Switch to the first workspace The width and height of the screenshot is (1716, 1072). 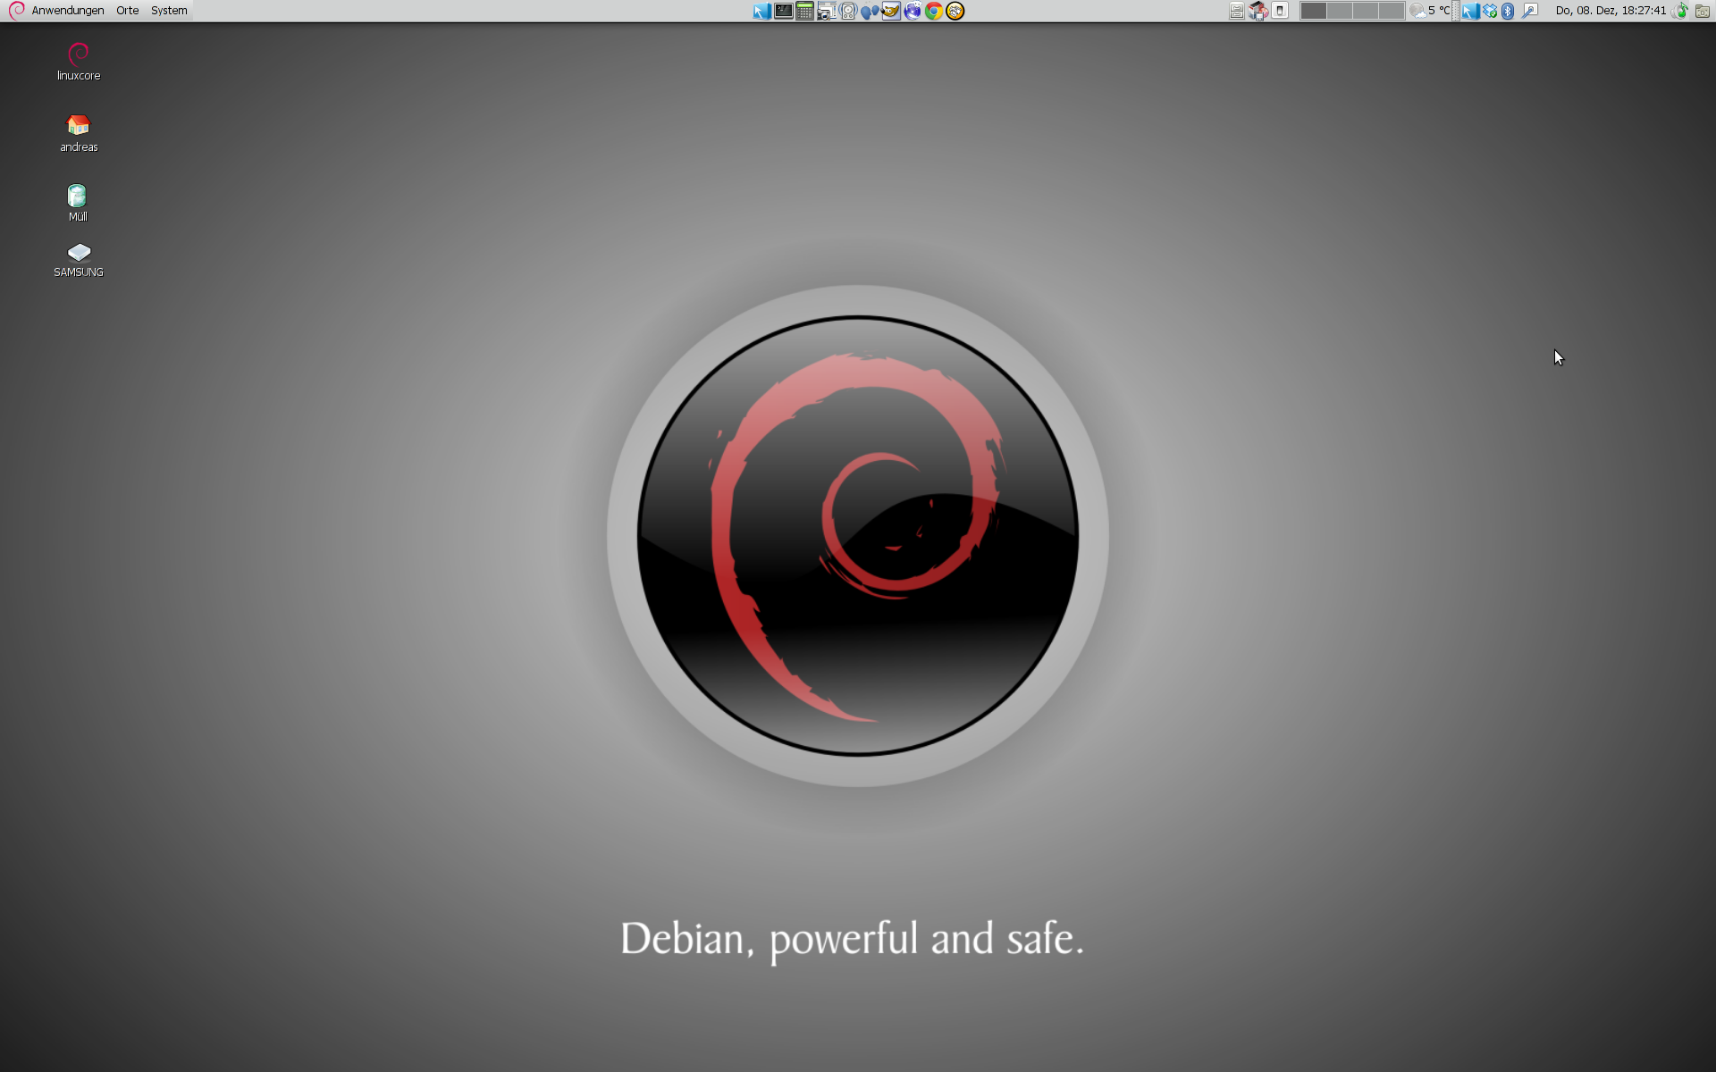[x=1313, y=11]
